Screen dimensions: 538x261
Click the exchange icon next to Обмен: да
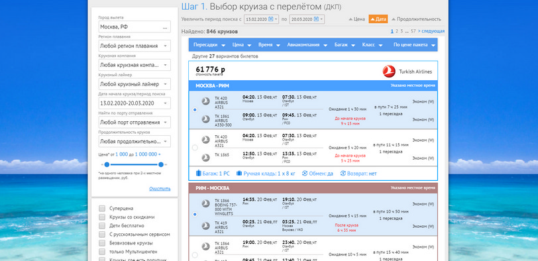[305, 174]
